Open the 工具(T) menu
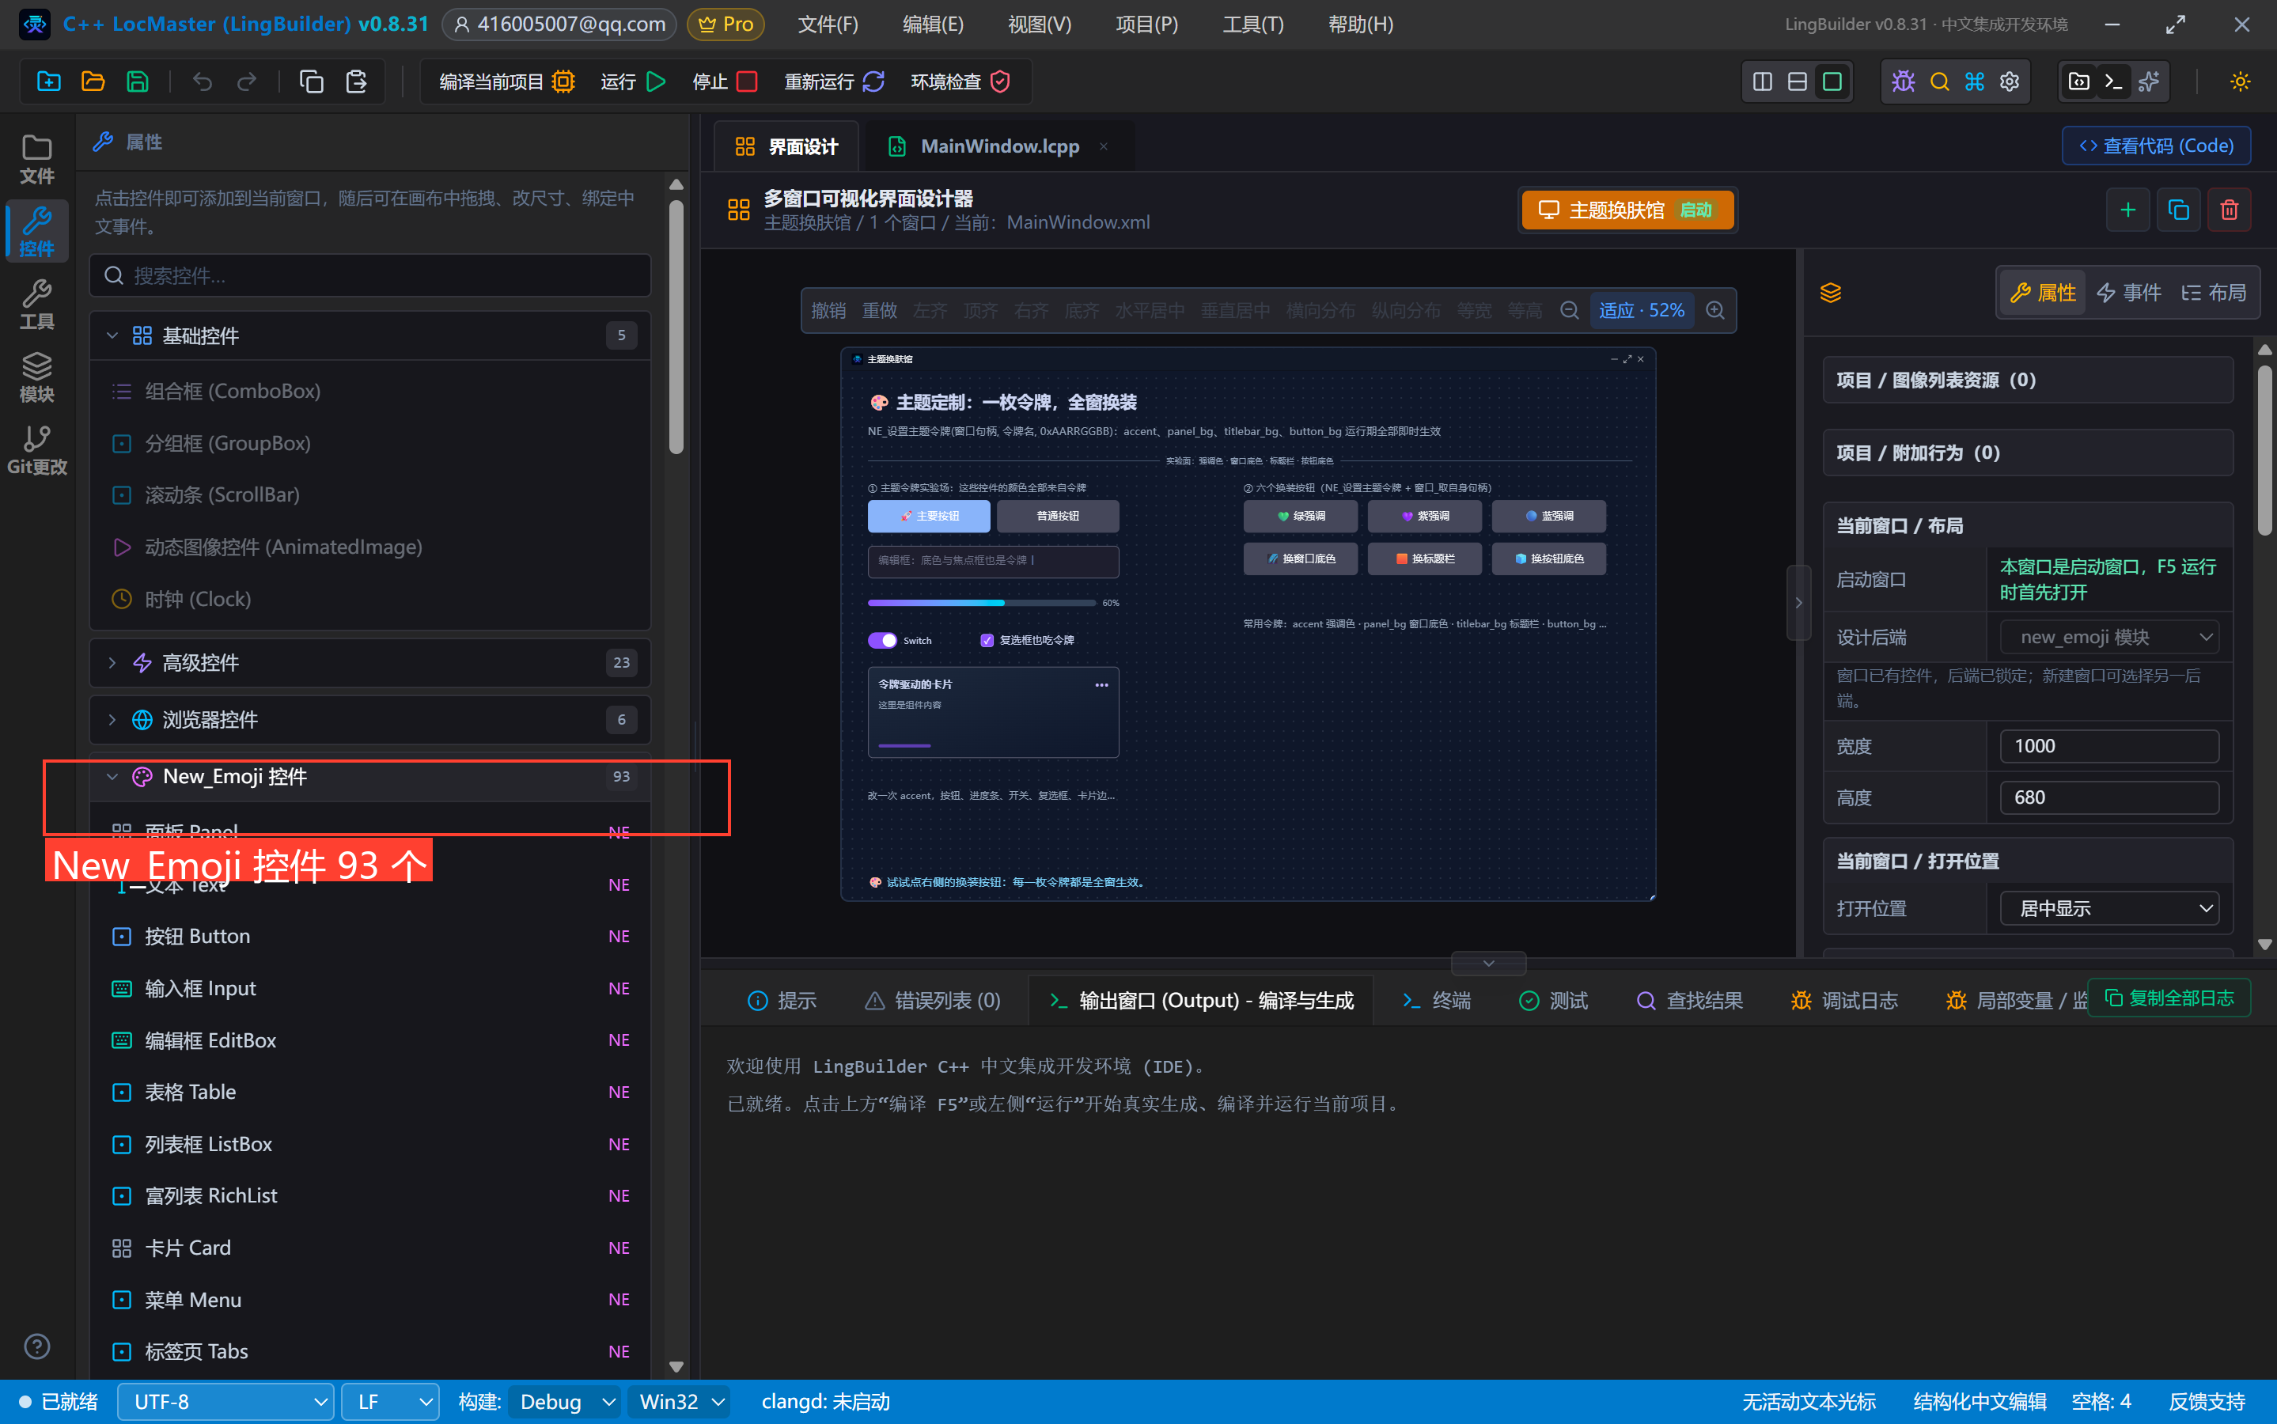Viewport: 2277px width, 1424px height. [x=1252, y=25]
